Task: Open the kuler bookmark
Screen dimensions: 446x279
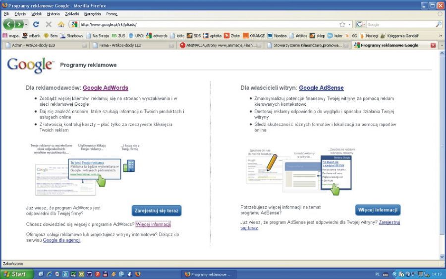Action: tap(335, 36)
